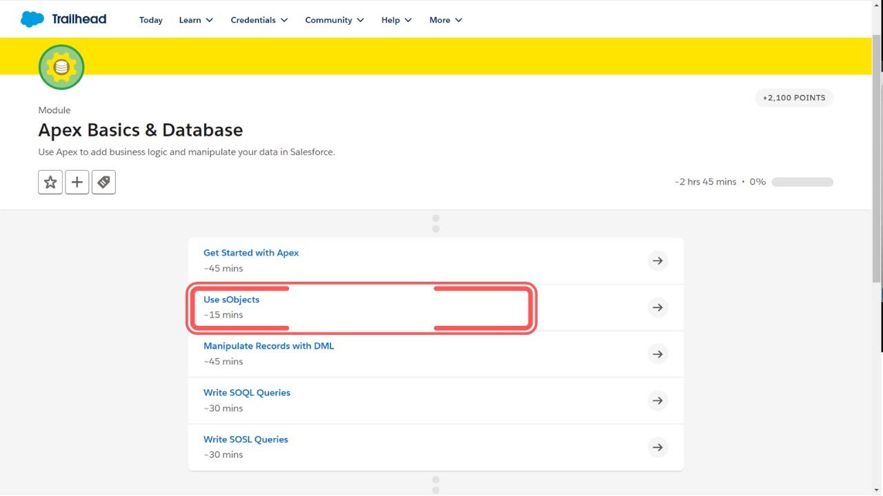883x496 pixels.
Task: Click the 'Module' label above the title
Action: point(54,110)
